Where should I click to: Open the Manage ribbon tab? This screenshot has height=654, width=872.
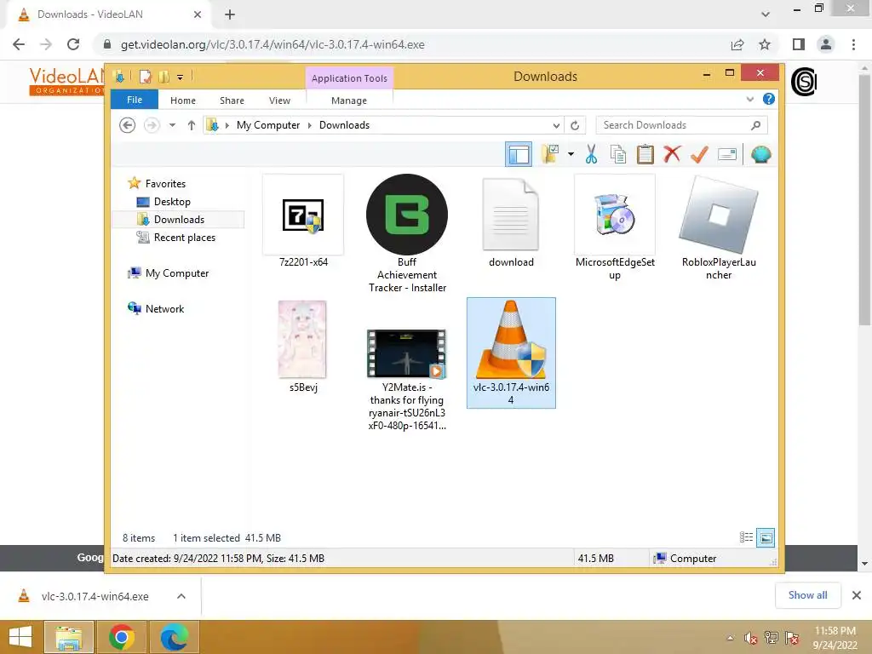[348, 100]
